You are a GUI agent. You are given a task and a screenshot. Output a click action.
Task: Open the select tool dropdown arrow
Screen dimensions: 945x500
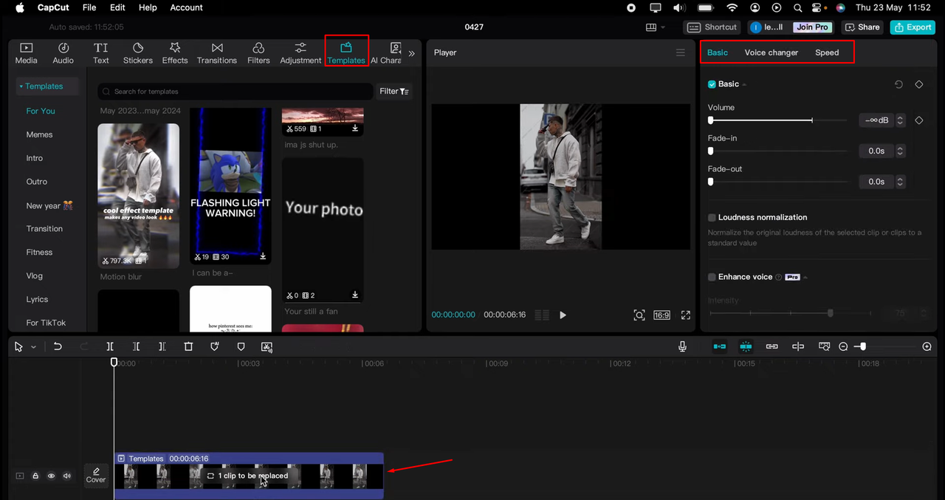point(33,347)
